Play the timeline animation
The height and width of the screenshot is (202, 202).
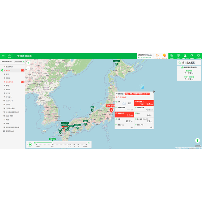(x=30, y=144)
